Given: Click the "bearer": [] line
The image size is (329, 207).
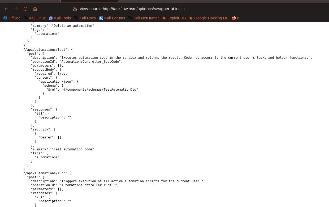Looking at the screenshot, I should (x=50, y=137).
